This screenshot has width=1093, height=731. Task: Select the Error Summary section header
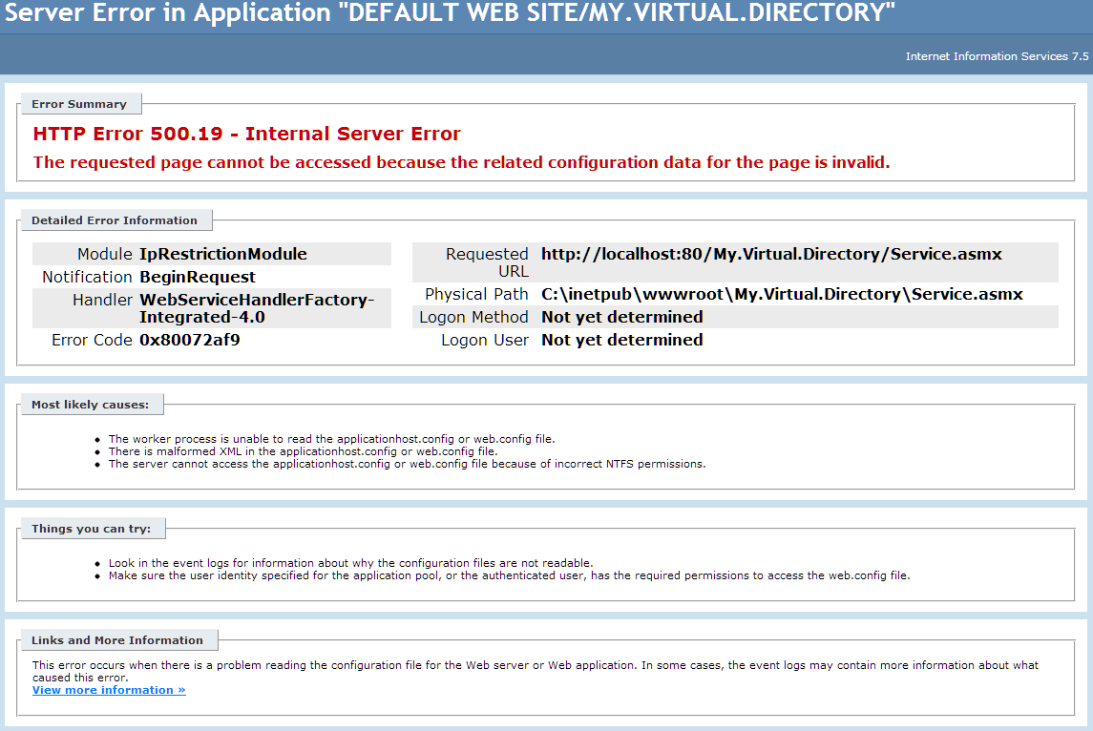(x=80, y=103)
